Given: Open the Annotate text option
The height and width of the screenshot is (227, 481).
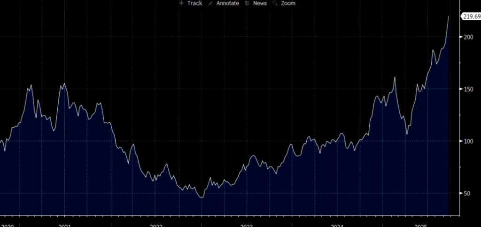Looking at the screenshot, I should pos(227,3).
